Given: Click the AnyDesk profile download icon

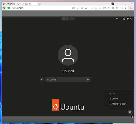Looking at the screenshot, I should [113, 4].
